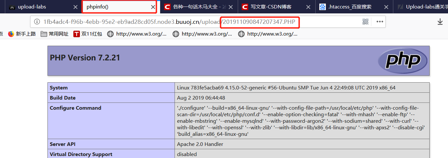Click the PHP Version 7.2.21 heading
The height and width of the screenshot is (158, 448).
(85, 58)
